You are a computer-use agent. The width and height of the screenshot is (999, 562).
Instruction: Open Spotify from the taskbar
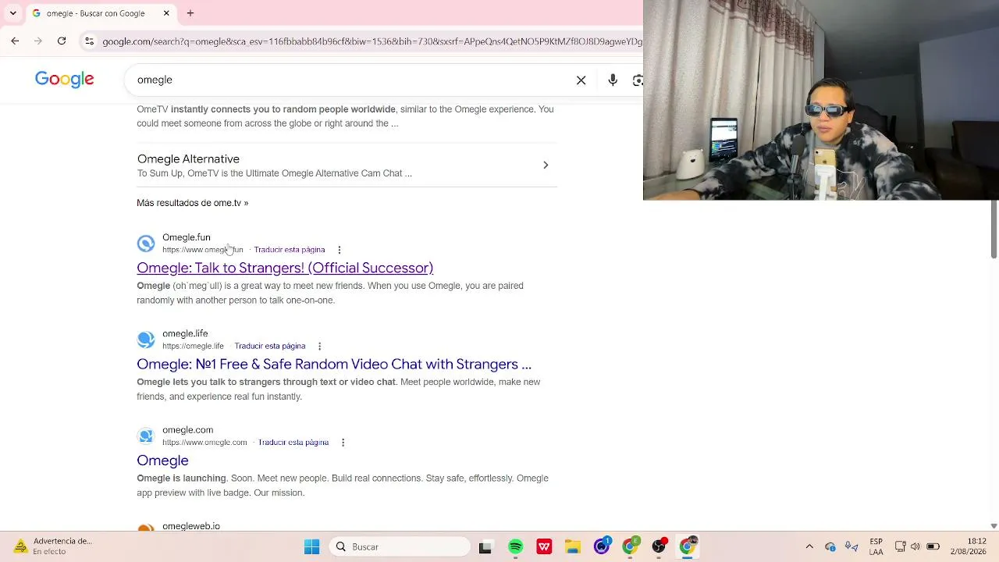coord(515,546)
